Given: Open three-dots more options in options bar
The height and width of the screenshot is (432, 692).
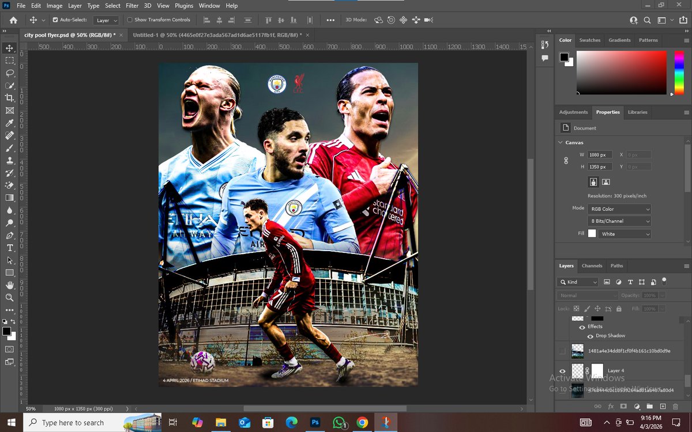Looking at the screenshot, I should [330, 20].
